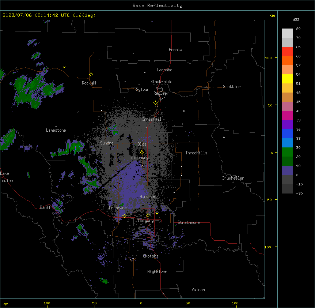Click the -30 value ending the dBZ legend

[x=299, y=193]
